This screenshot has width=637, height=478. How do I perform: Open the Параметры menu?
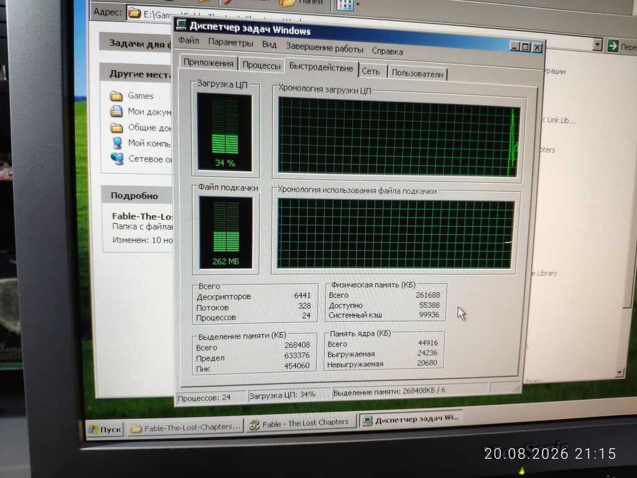pyautogui.click(x=230, y=42)
